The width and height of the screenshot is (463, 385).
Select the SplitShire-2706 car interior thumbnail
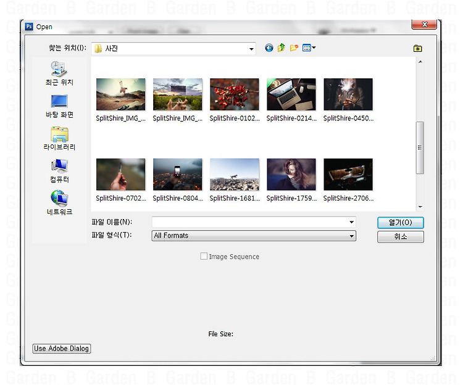click(x=348, y=175)
